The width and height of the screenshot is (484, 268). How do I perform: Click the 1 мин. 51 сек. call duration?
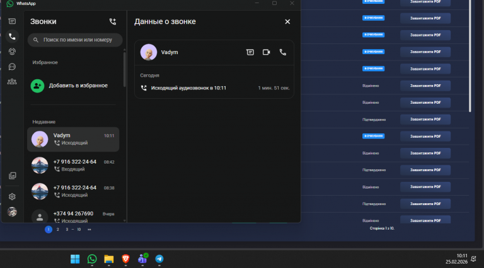274,88
